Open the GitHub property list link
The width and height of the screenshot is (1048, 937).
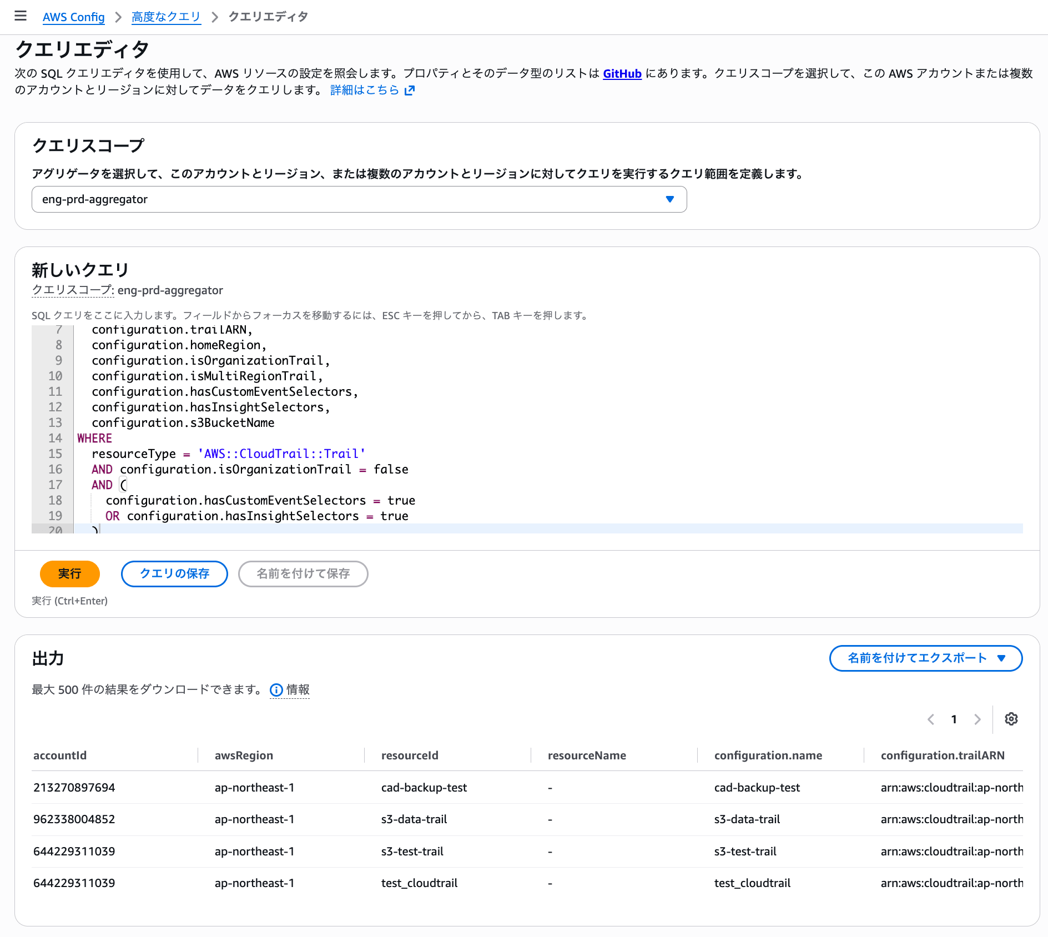622,73
